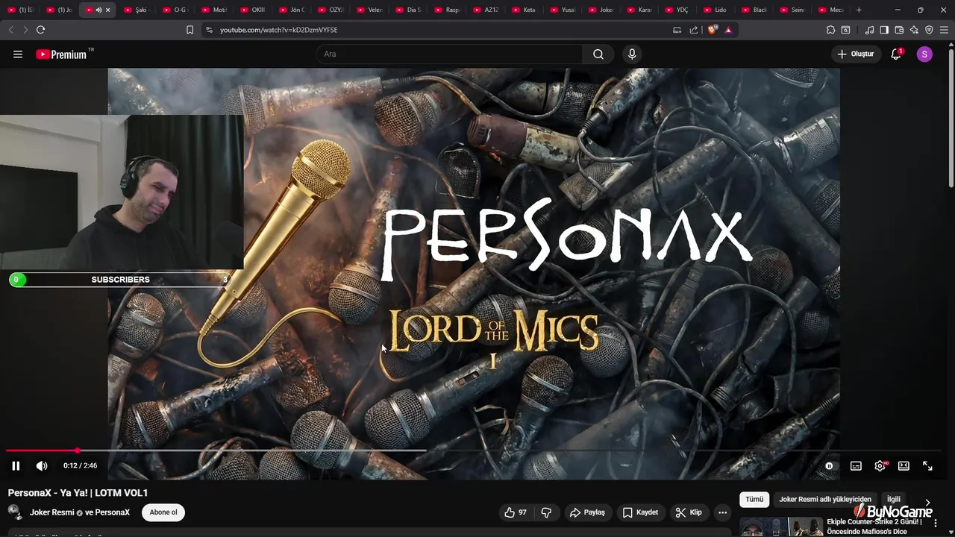Enter full screen mode
The width and height of the screenshot is (955, 537).
coord(927,465)
